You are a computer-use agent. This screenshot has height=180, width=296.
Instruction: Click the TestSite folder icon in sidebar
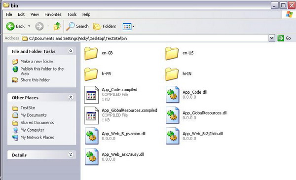(15, 108)
